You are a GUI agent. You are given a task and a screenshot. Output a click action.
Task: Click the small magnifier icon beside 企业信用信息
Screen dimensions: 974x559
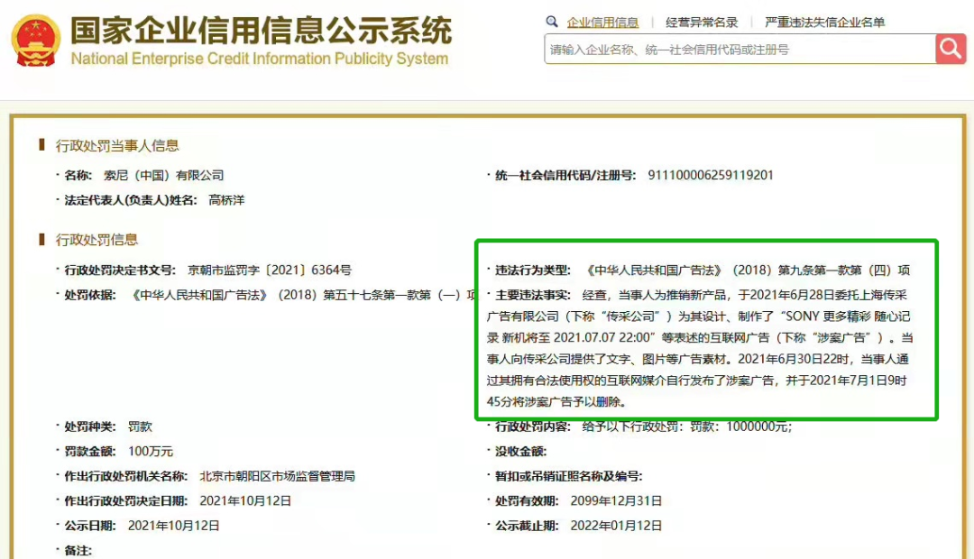click(552, 22)
